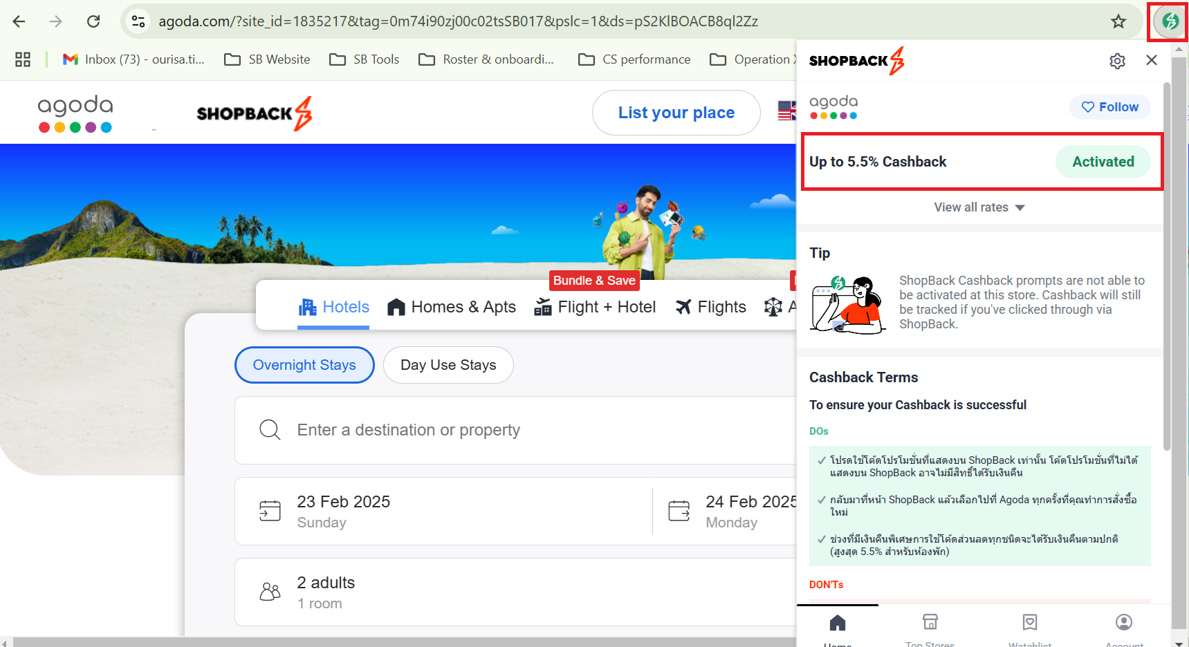Open the ShopBack extension icon in toolbar
The width and height of the screenshot is (1189, 647).
coord(1170,21)
